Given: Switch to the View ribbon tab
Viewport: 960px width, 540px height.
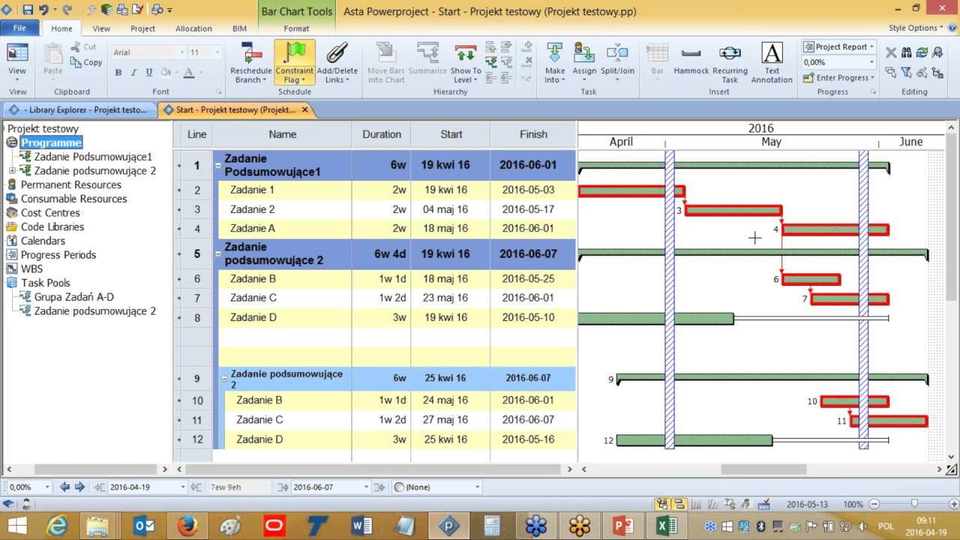Looking at the screenshot, I should click(101, 28).
